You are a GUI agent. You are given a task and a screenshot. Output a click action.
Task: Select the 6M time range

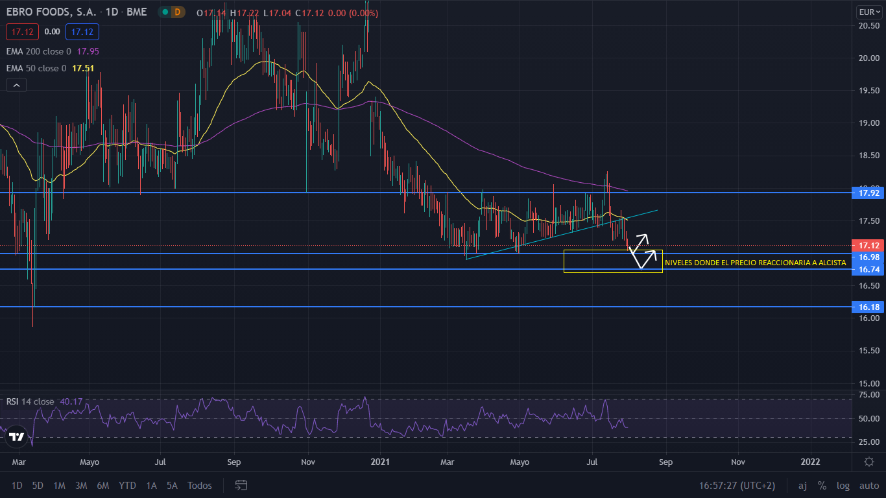[x=102, y=485]
